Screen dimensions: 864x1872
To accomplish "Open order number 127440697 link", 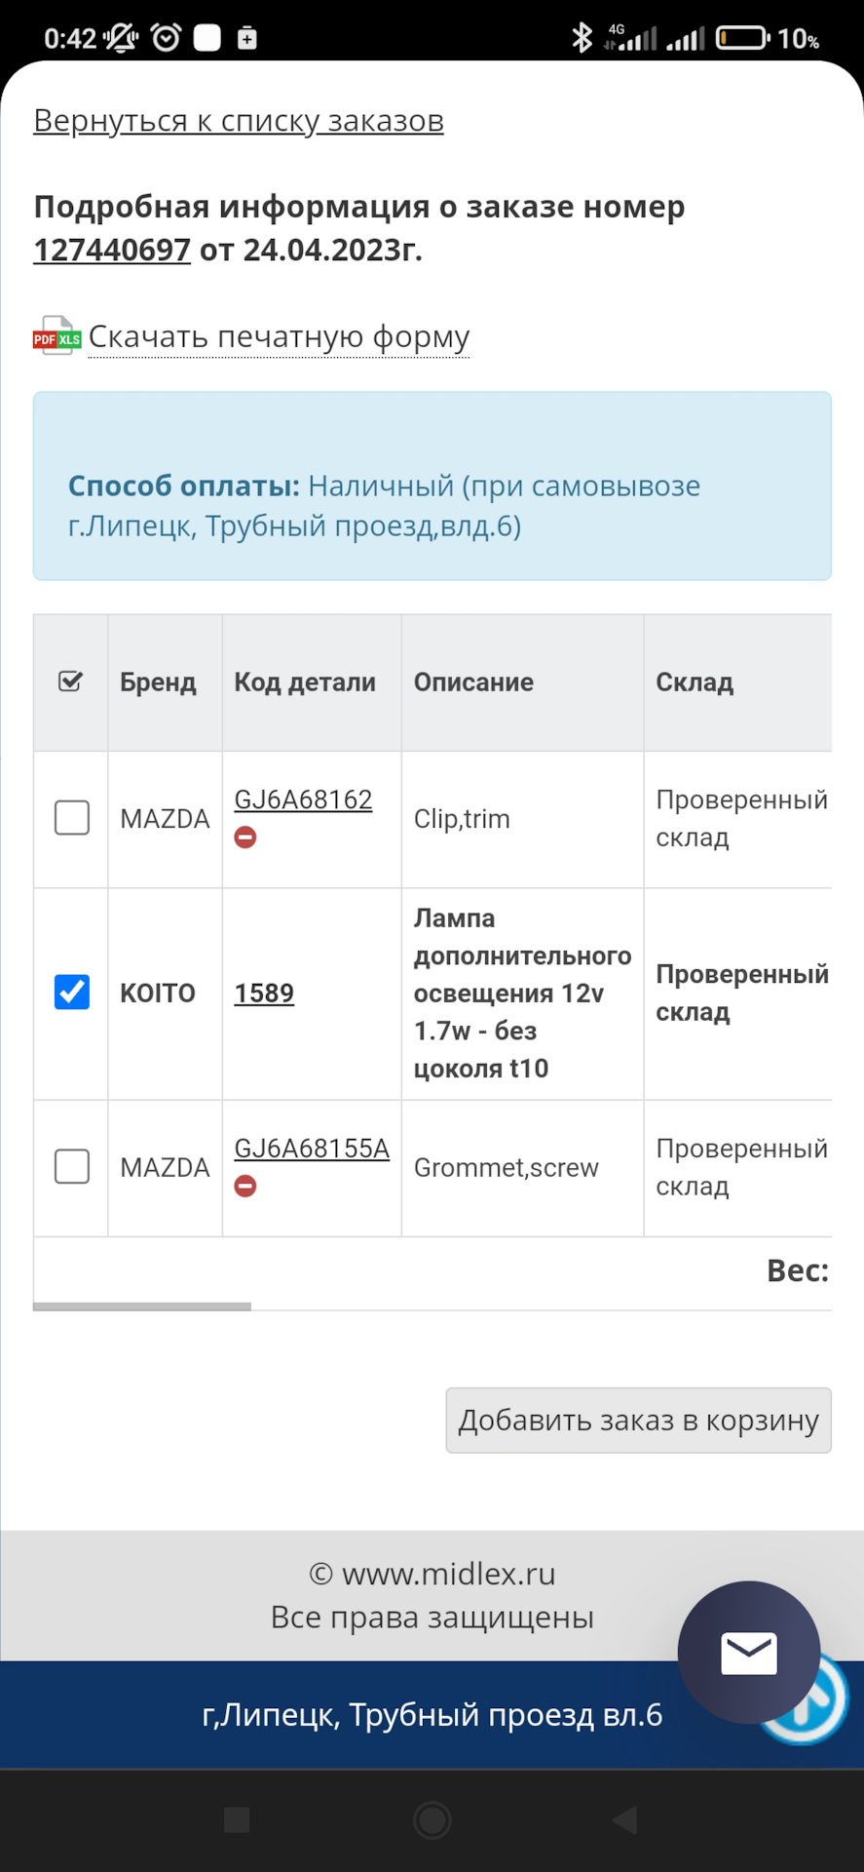I will click(111, 251).
